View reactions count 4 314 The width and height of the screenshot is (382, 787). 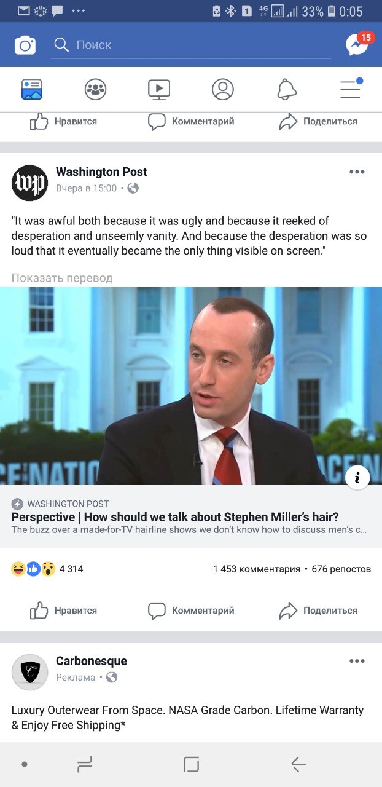click(x=47, y=569)
